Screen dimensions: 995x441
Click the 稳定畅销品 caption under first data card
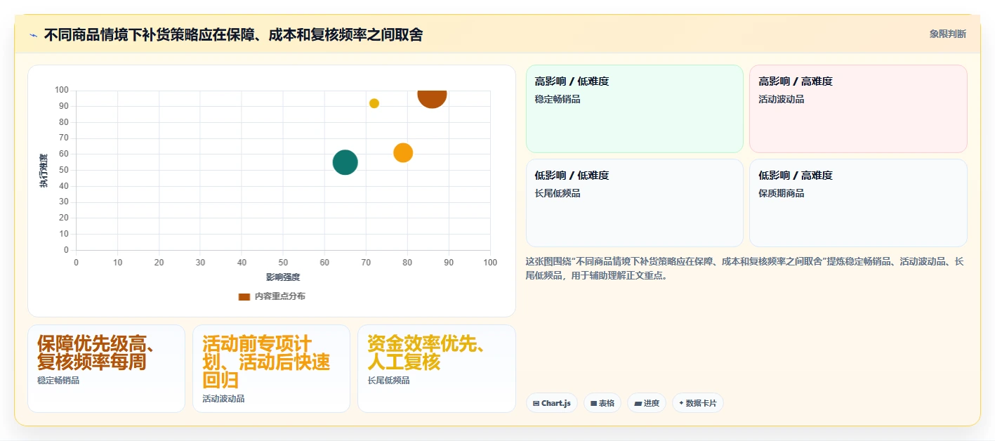(x=58, y=381)
